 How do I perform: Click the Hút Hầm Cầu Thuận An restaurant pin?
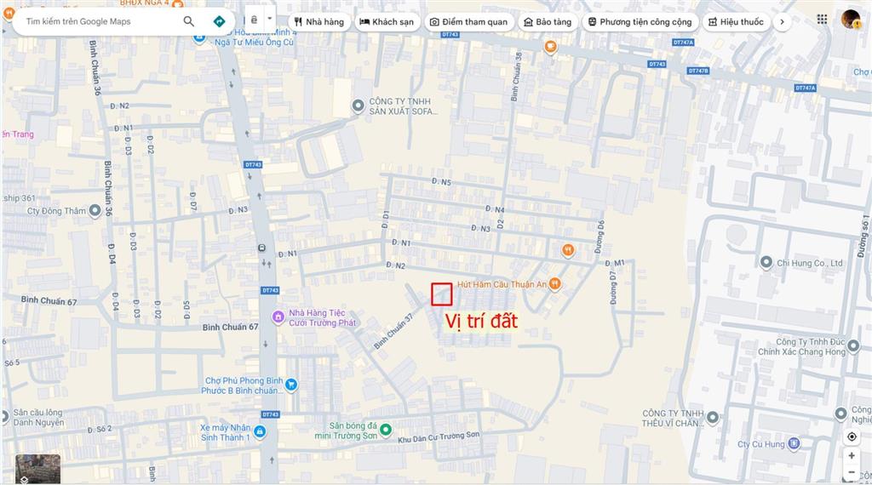pos(554,284)
